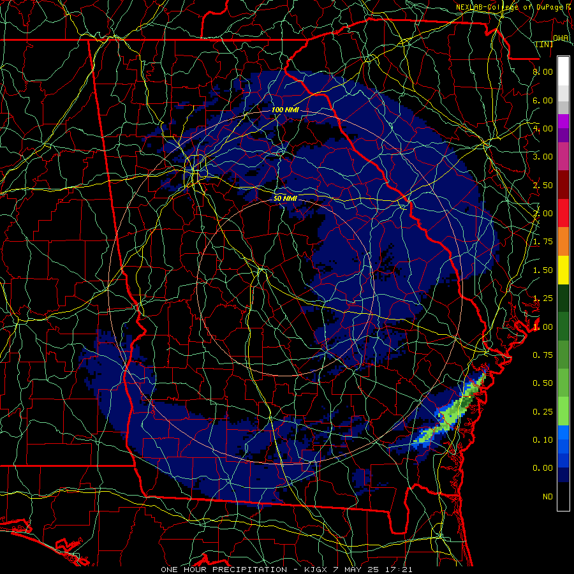
Task: Pick the light blue swatch beside 0.10
Action: pyautogui.click(x=563, y=432)
